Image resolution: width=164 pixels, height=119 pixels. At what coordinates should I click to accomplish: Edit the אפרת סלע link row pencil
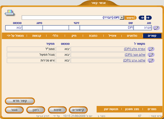[151, 49]
